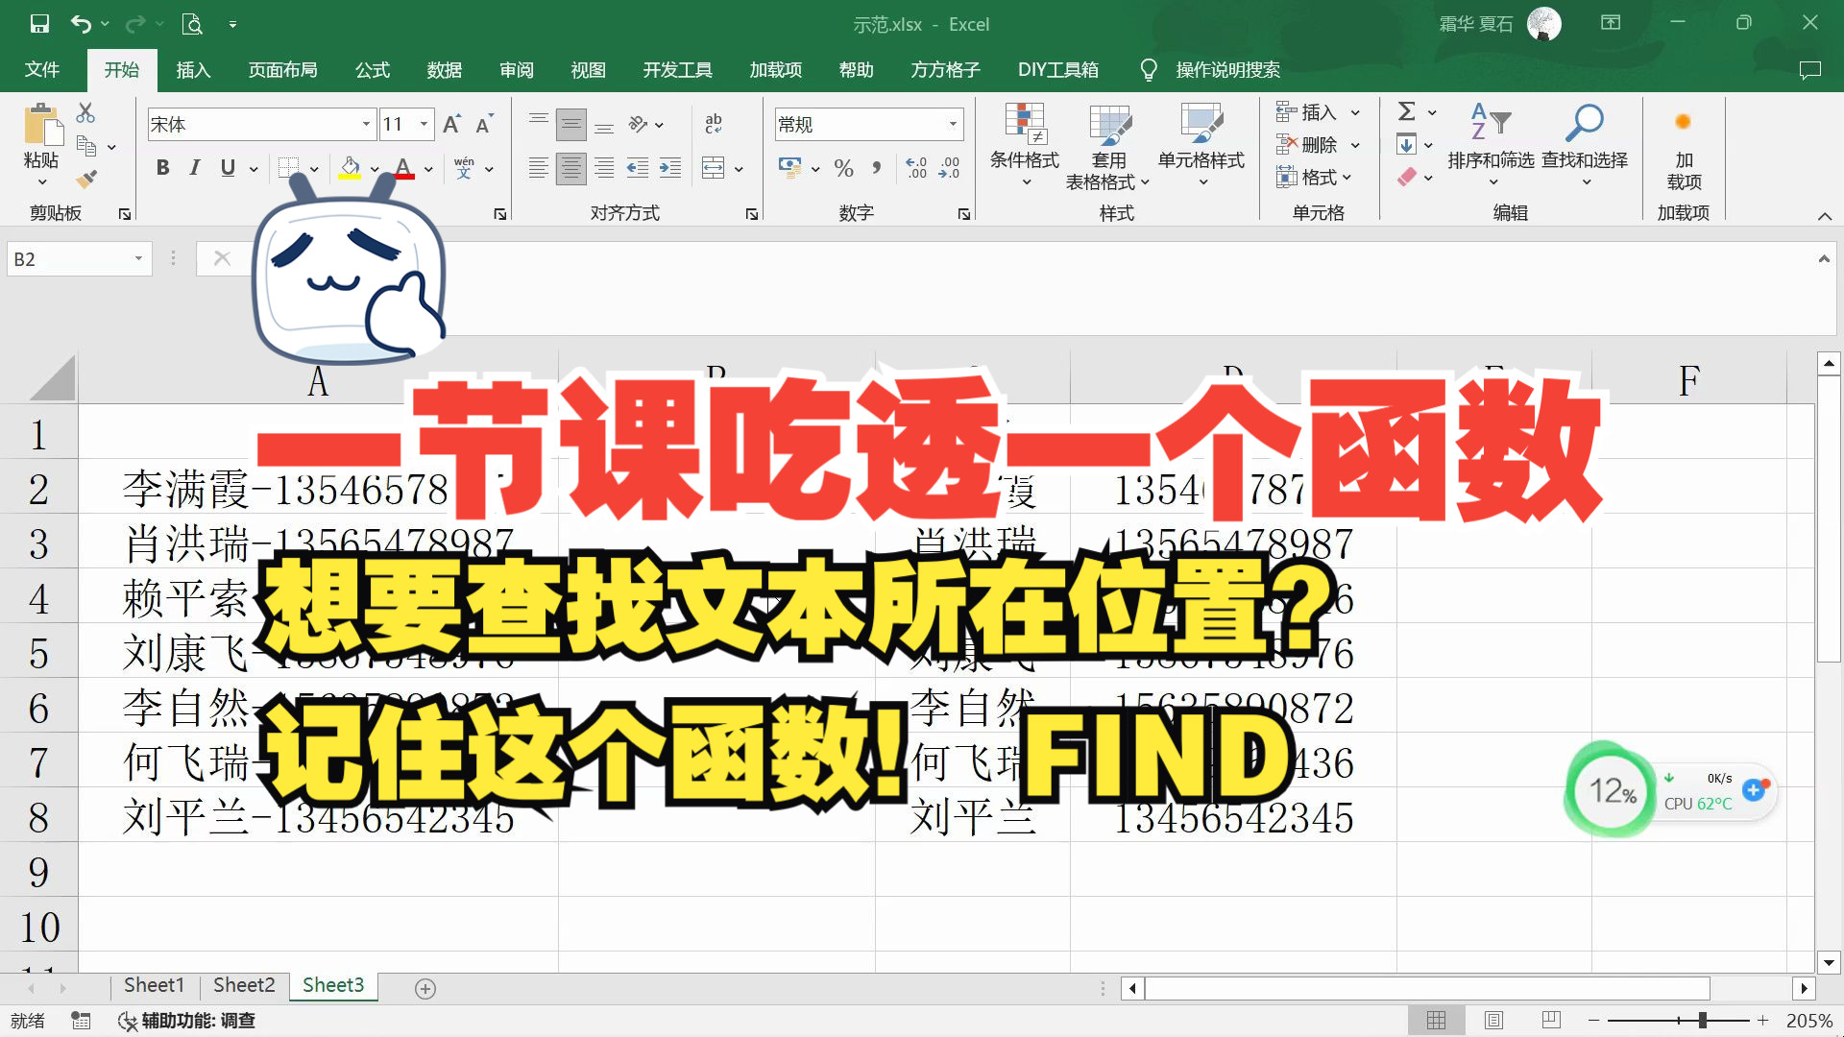
Task: Toggle center horizontal text alignment
Action: pyautogui.click(x=571, y=168)
